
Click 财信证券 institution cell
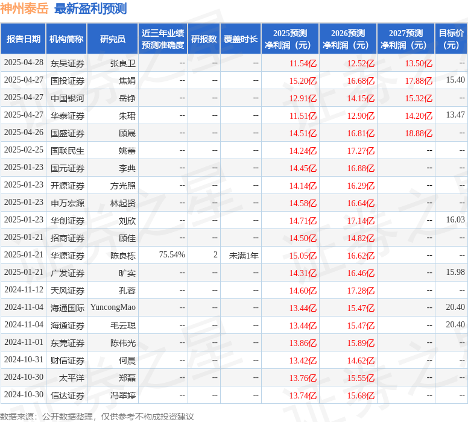tap(68, 361)
